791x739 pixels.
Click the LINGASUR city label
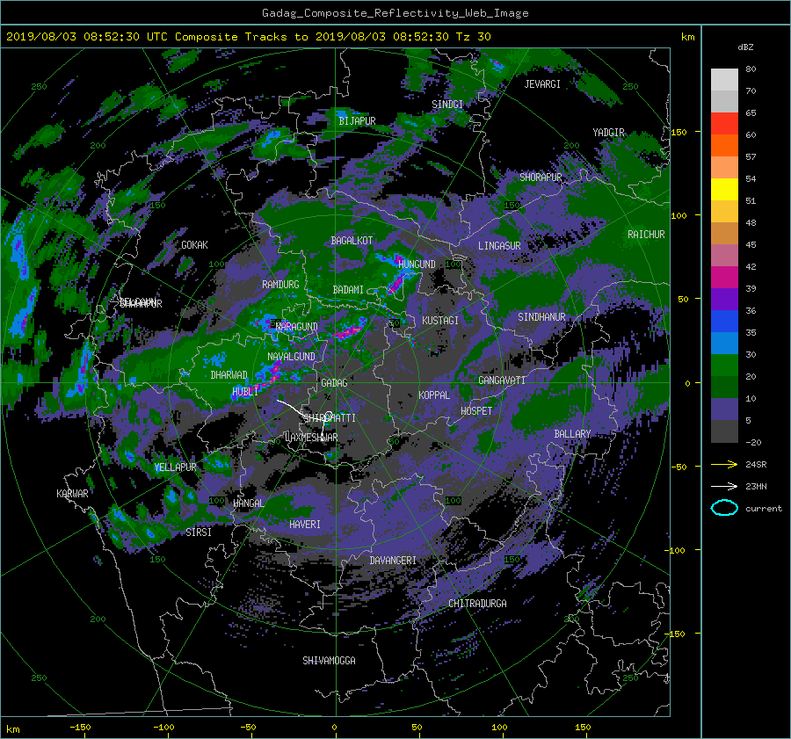[x=499, y=246]
